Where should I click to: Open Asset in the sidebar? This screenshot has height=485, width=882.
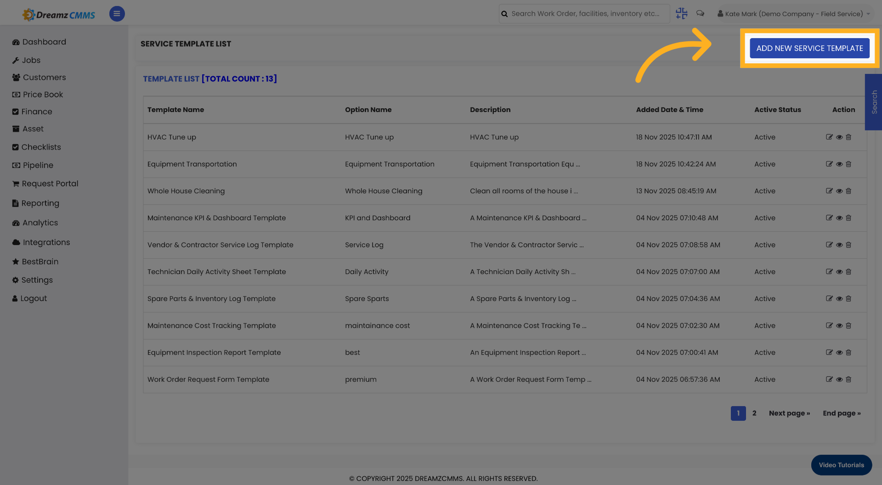point(28,129)
